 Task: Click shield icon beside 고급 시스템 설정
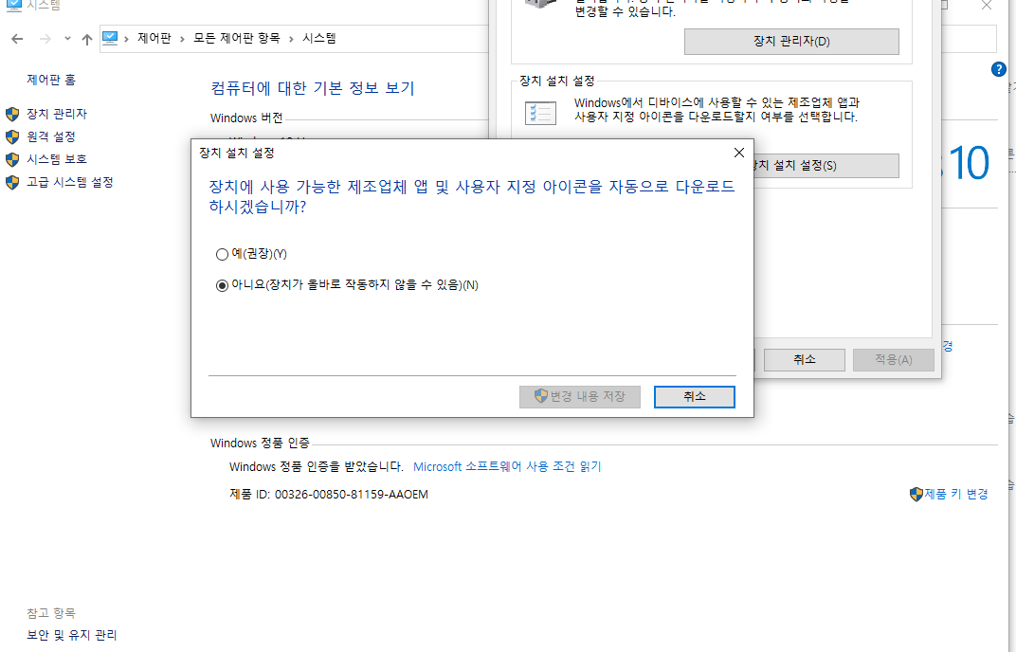click(12, 183)
